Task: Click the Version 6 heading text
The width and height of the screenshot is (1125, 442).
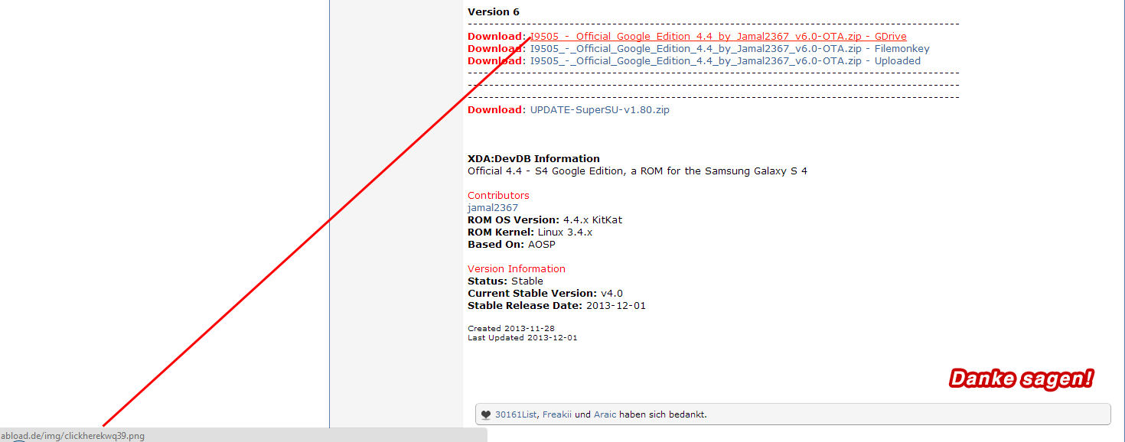Action: (494, 12)
